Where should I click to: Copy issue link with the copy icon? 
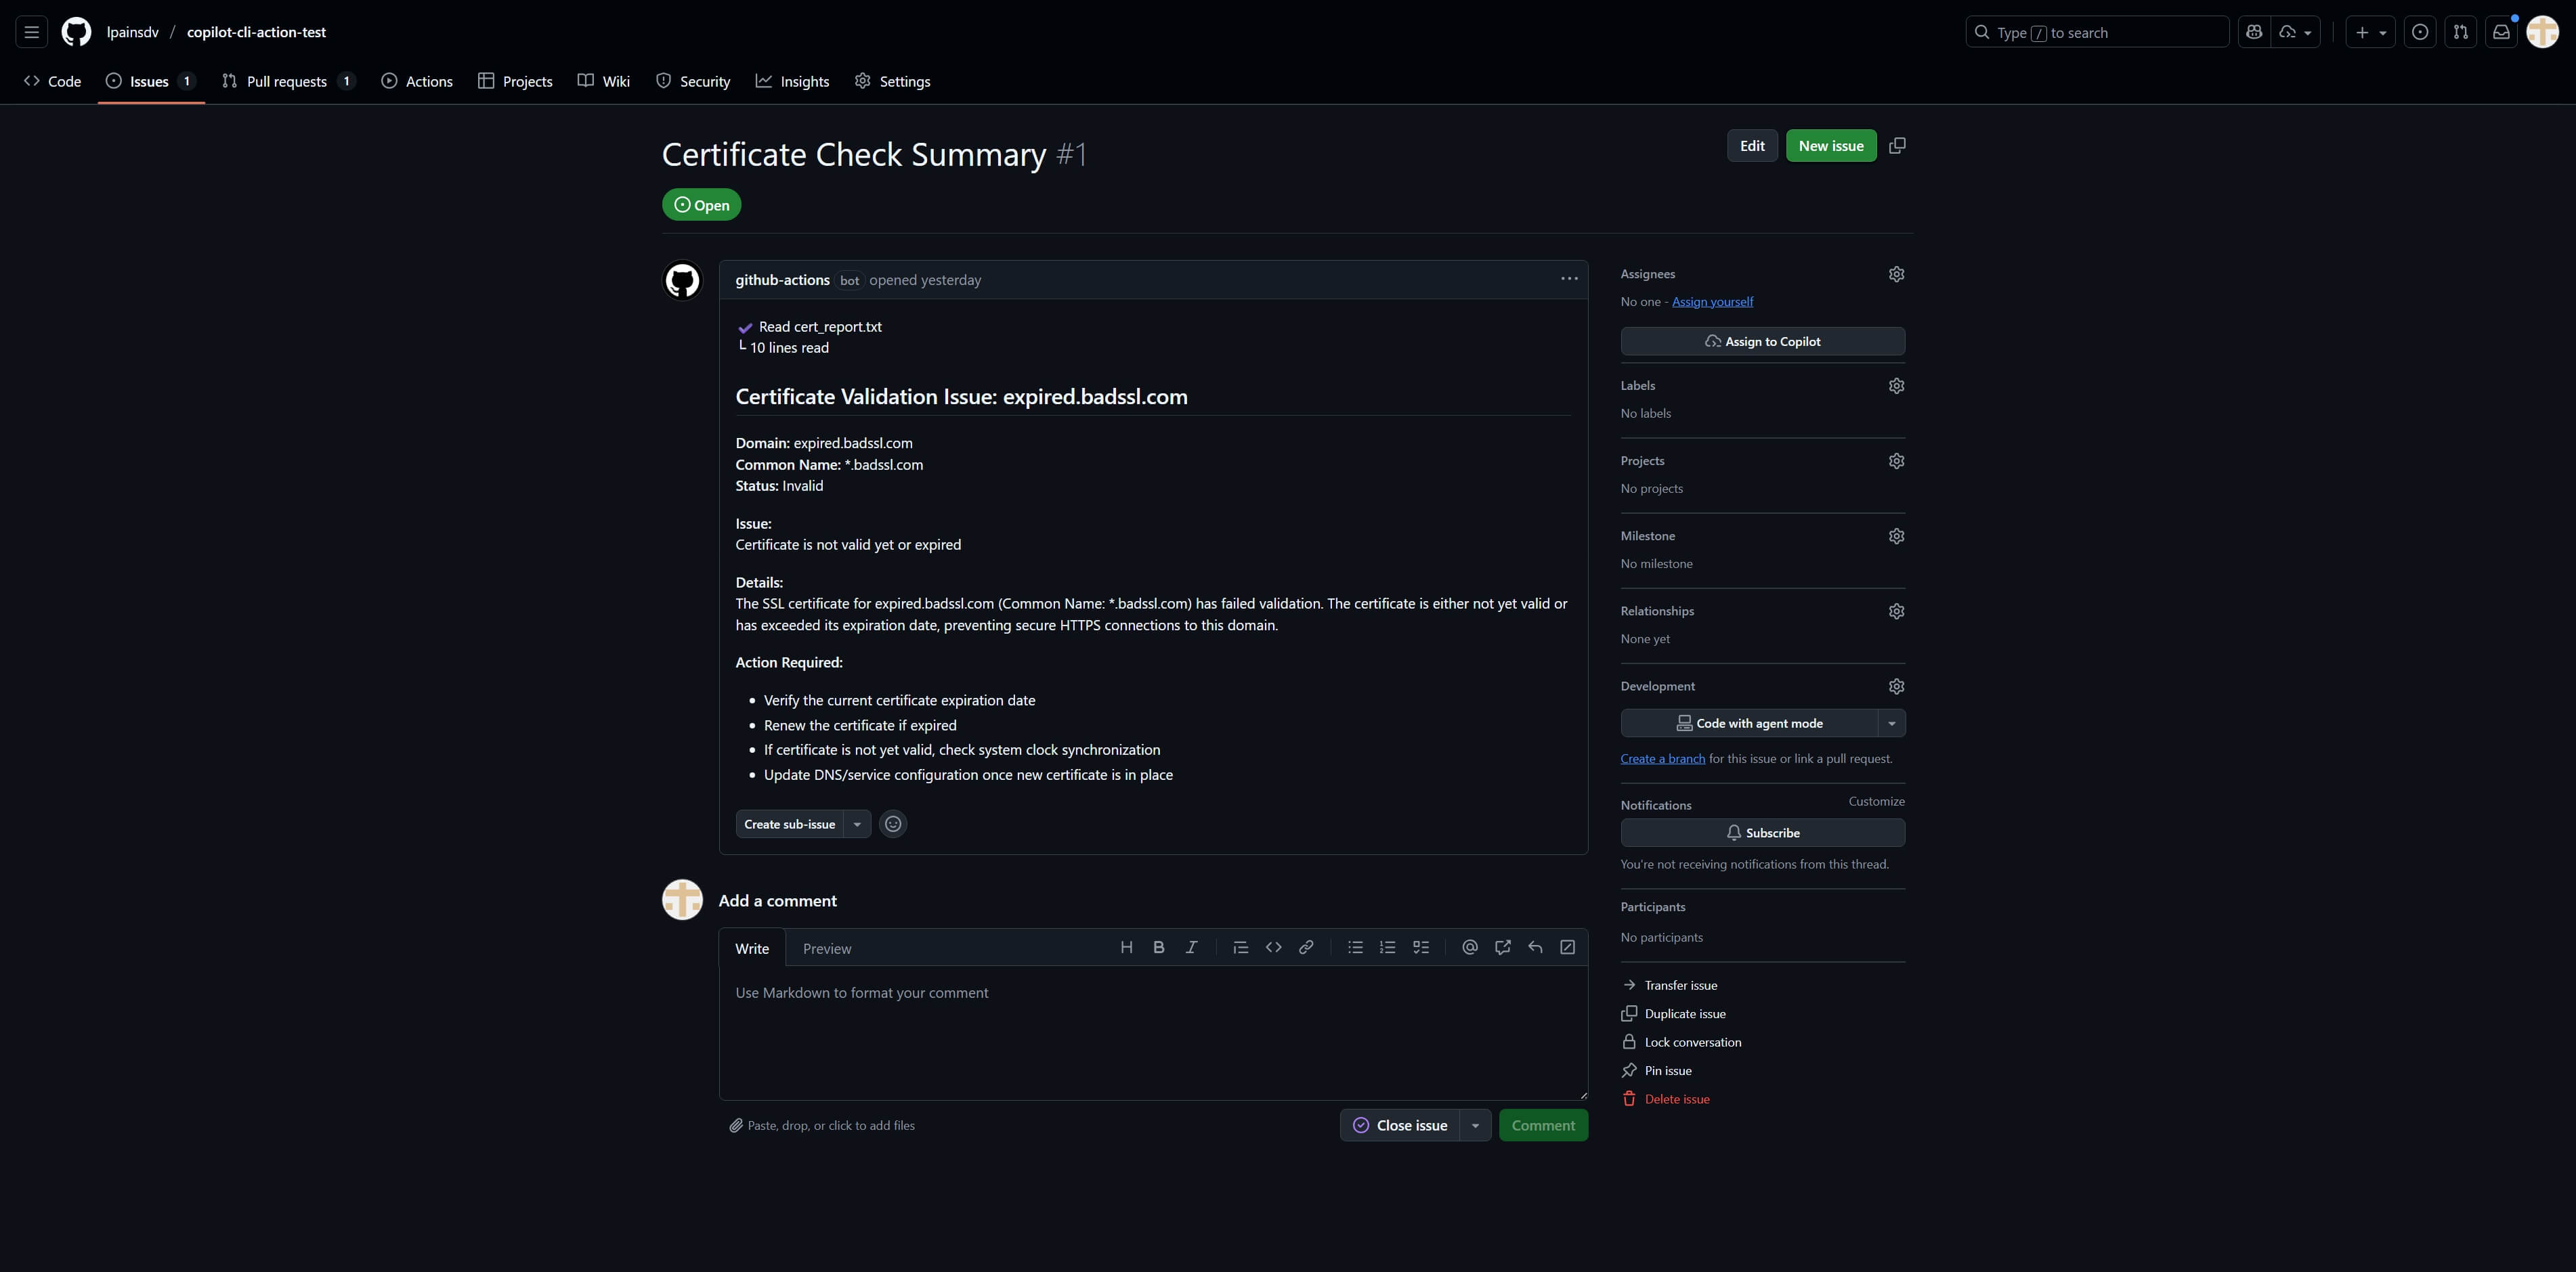pos(1897,146)
